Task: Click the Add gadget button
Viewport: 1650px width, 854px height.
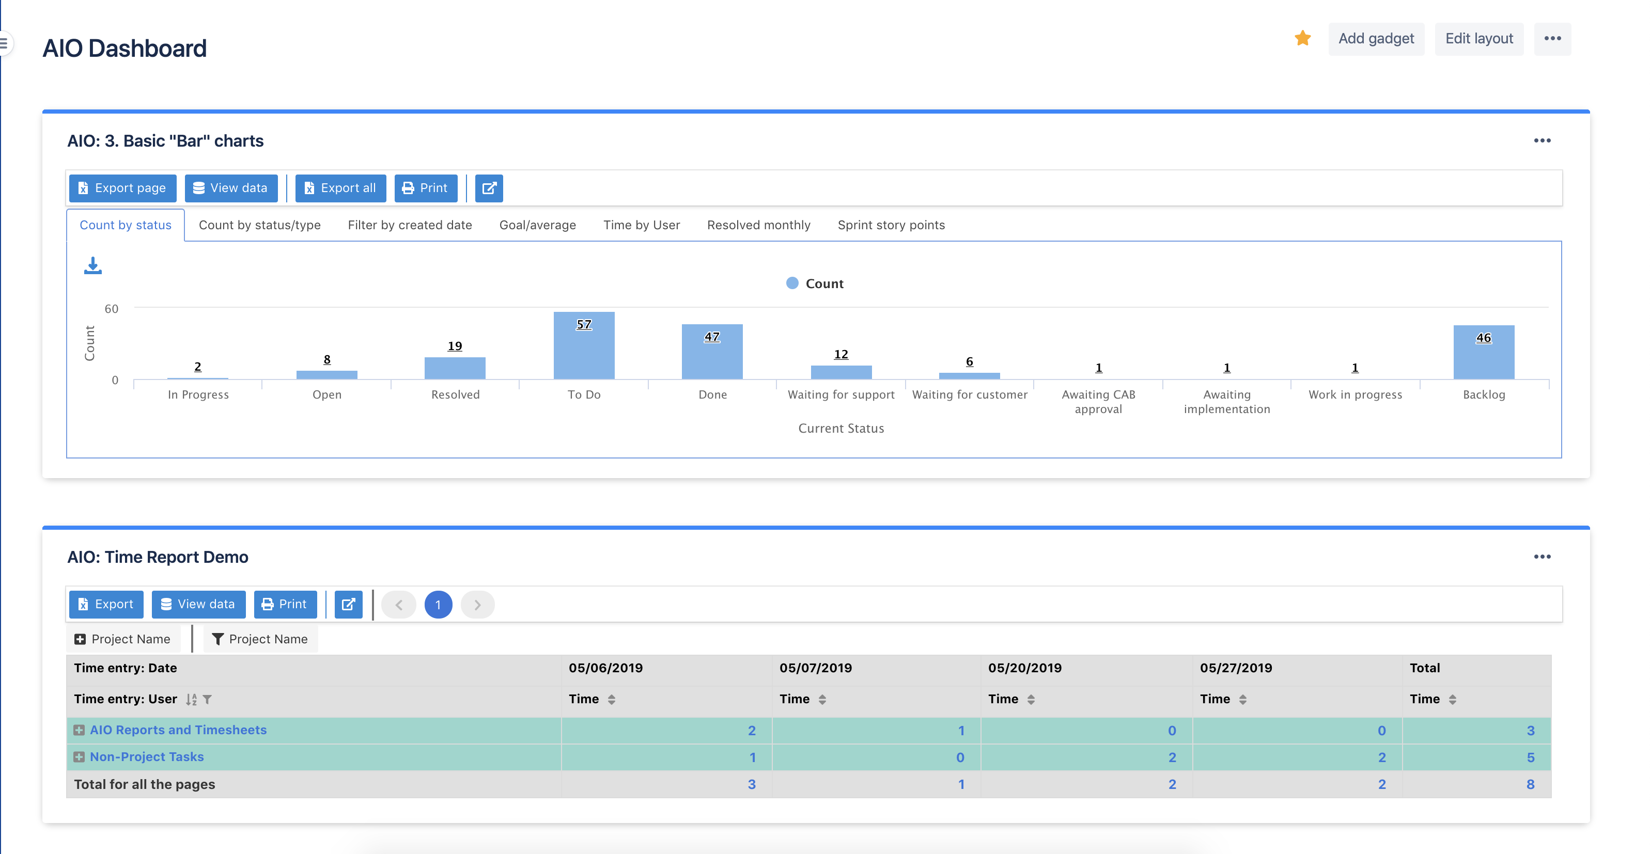Action: pyautogui.click(x=1376, y=38)
